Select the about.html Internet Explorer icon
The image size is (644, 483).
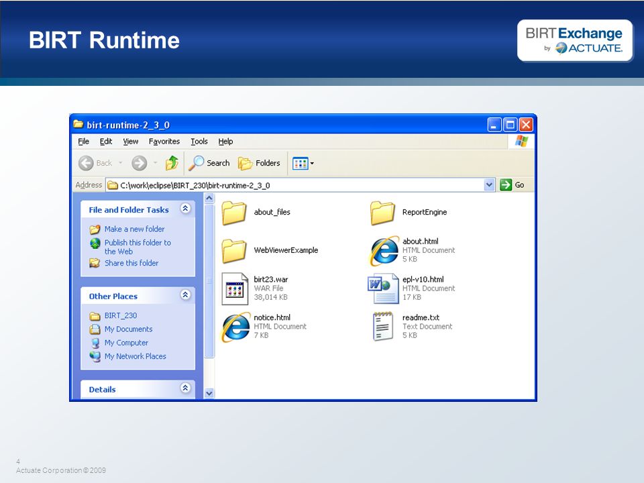pyautogui.click(x=384, y=251)
